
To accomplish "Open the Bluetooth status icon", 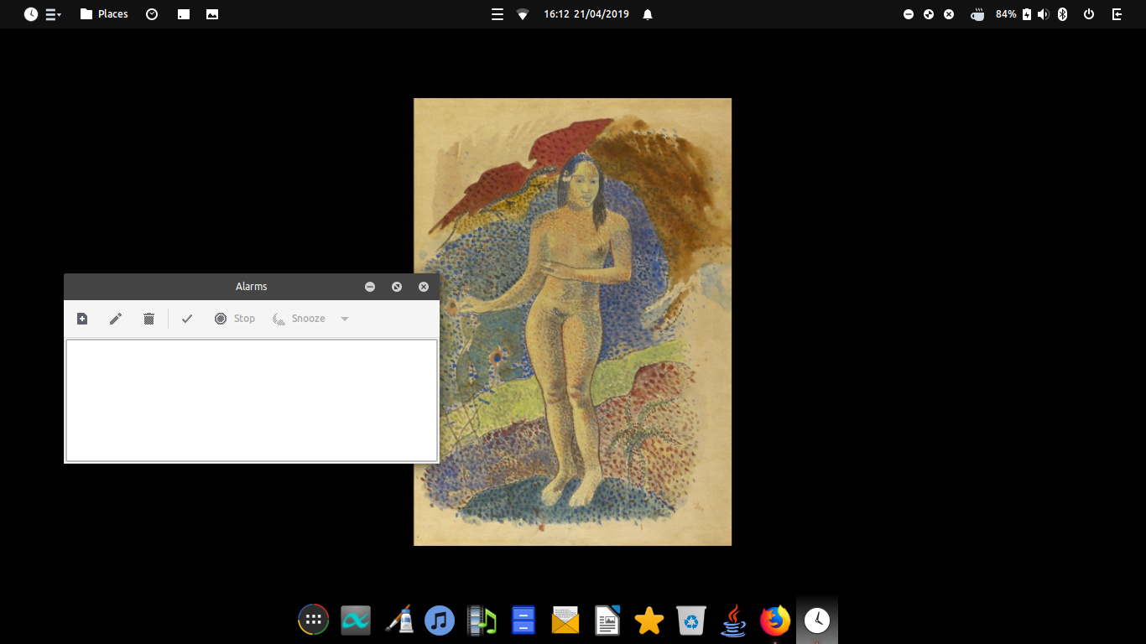I will coord(1062,14).
